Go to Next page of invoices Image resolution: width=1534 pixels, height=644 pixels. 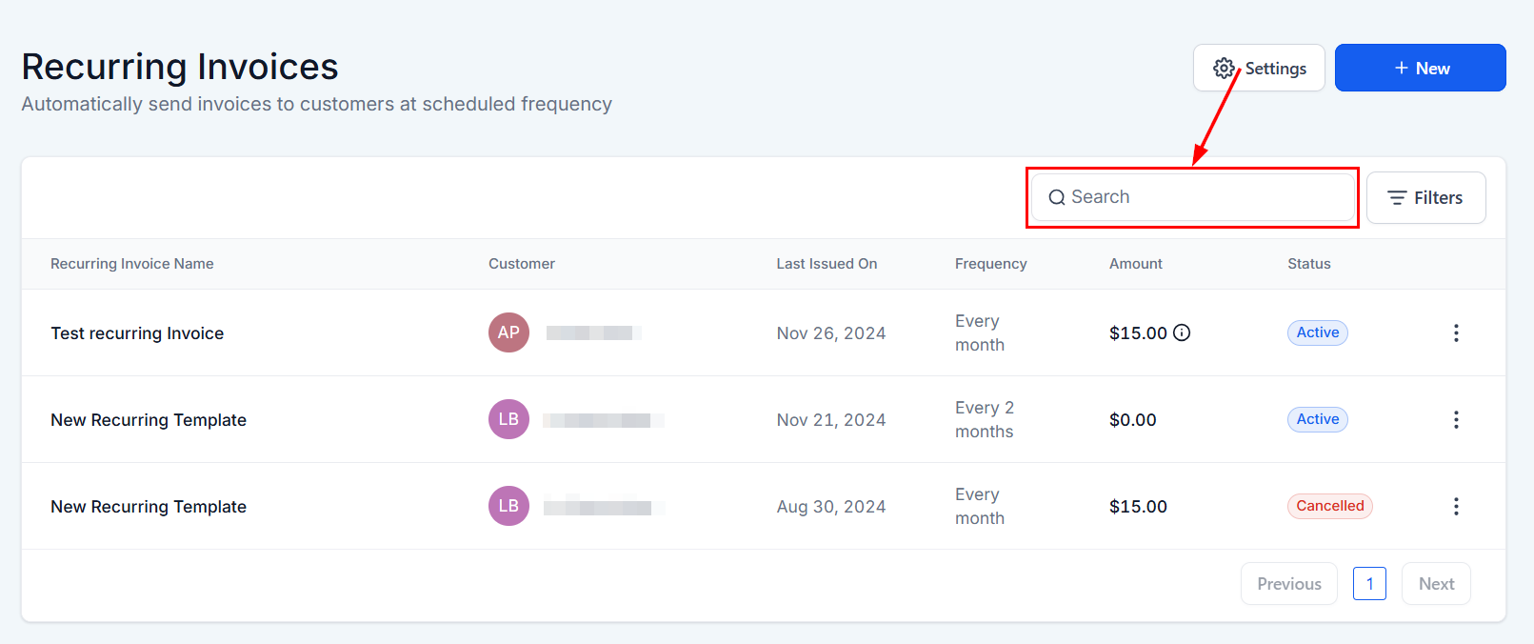pyautogui.click(x=1435, y=584)
